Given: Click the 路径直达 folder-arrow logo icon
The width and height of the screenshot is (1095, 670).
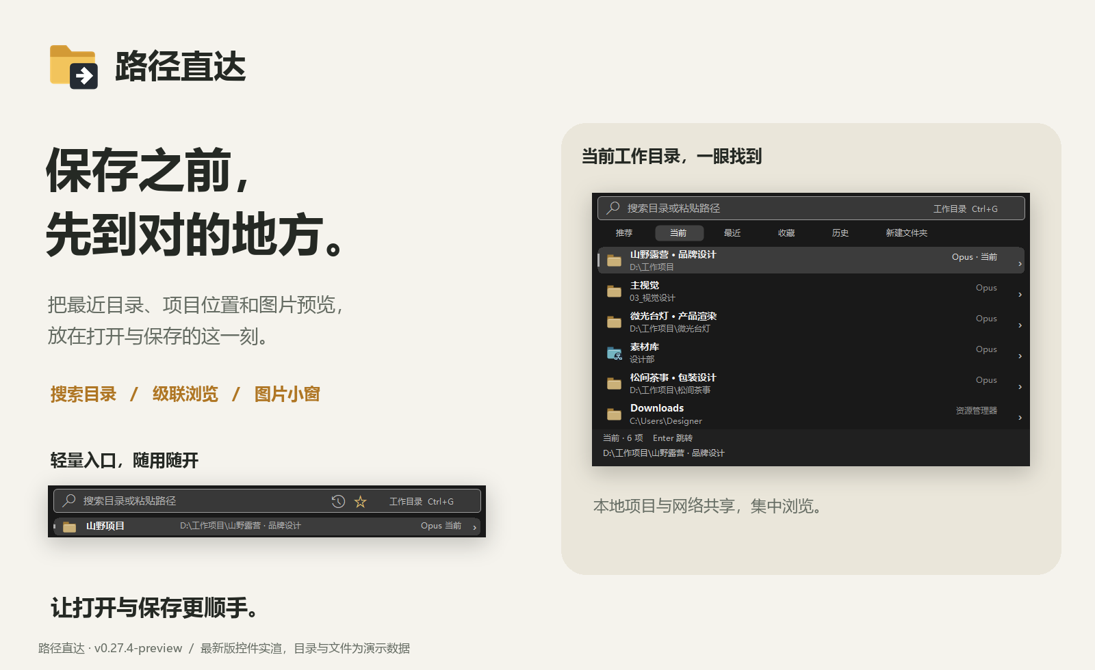Looking at the screenshot, I should 74,67.
